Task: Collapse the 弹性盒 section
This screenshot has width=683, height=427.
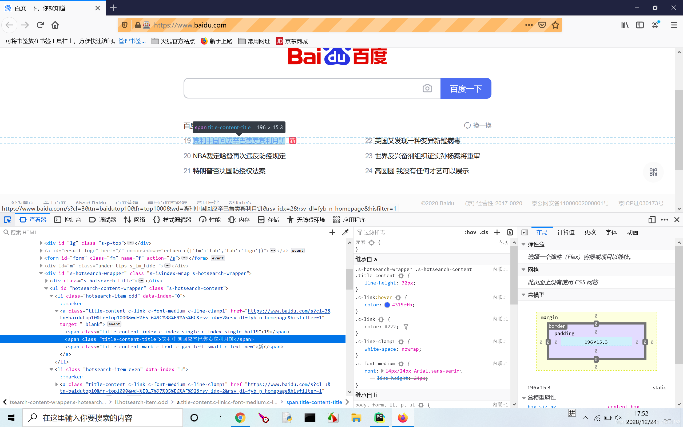Action: (523, 244)
